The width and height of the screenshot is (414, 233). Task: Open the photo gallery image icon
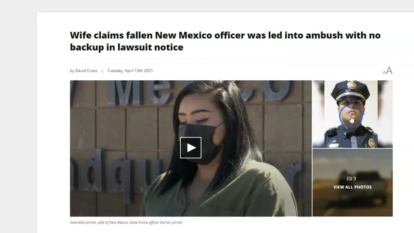(349, 179)
